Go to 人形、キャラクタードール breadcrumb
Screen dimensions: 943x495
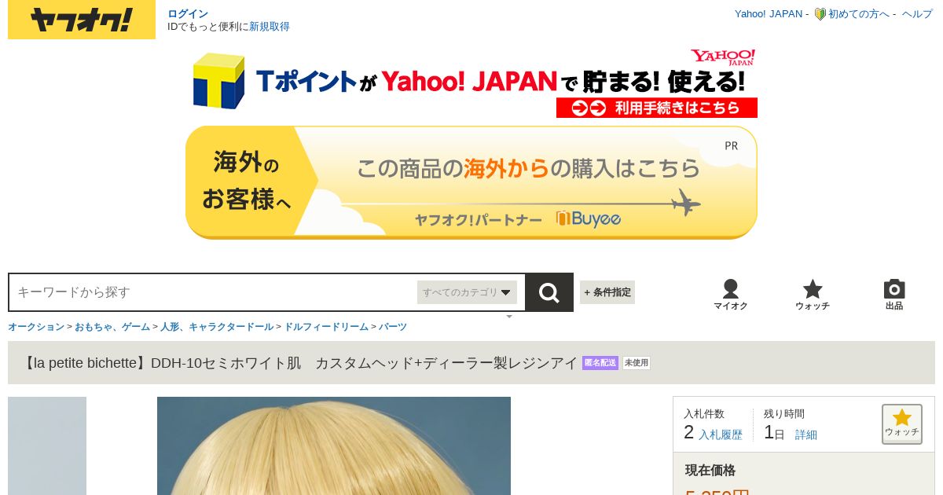[217, 327]
